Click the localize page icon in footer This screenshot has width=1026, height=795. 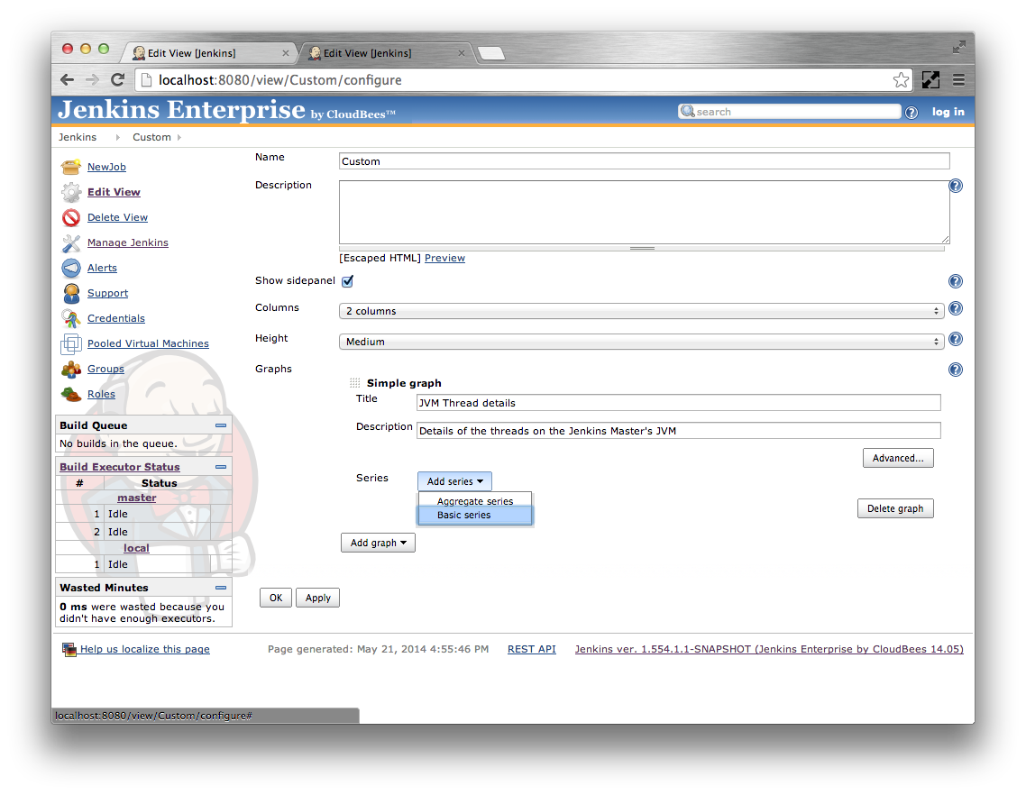pyautogui.click(x=69, y=649)
